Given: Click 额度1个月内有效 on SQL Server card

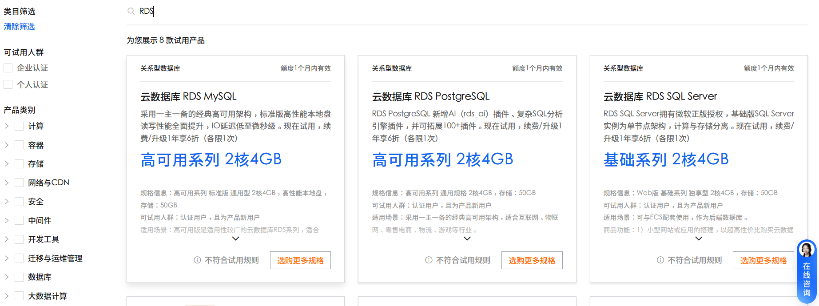Looking at the screenshot, I should click(769, 68).
